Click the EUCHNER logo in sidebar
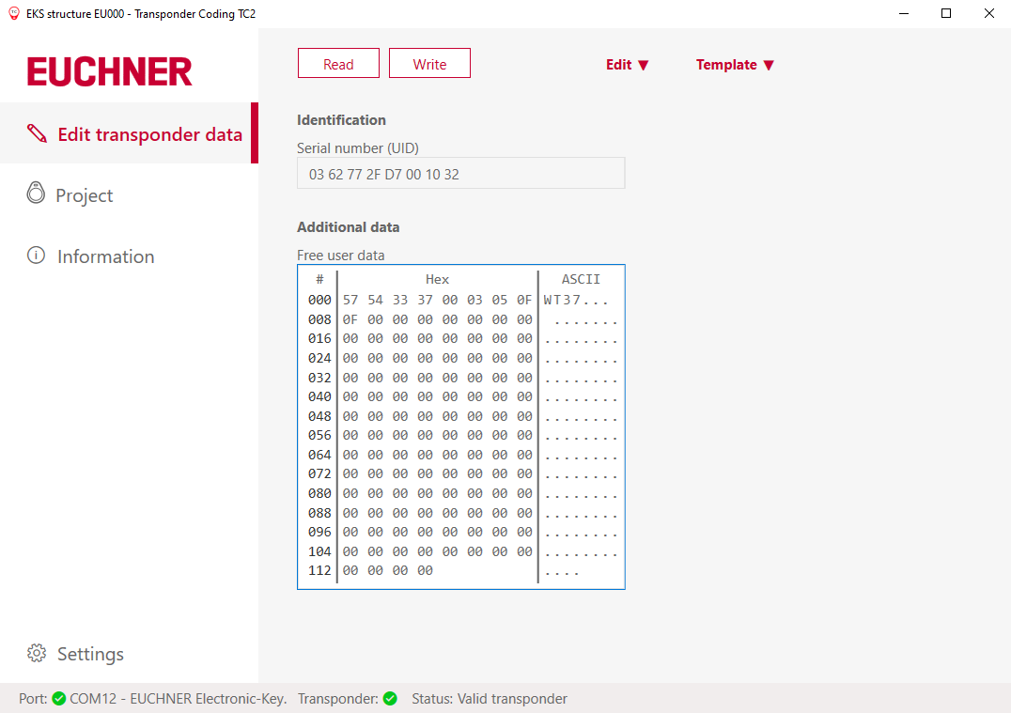 click(x=109, y=71)
